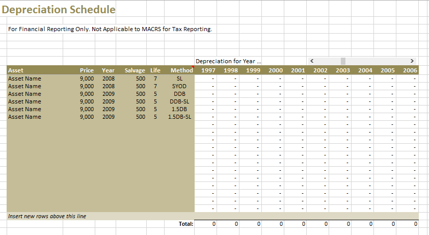Image resolution: width=429 pixels, height=235 pixels.
Task: Select the DDB-SL method cell
Action: (x=179, y=101)
